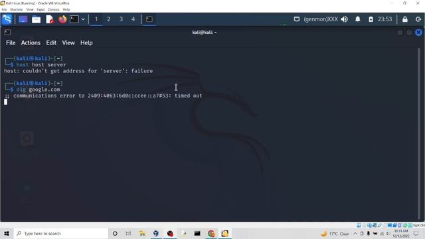Viewport: 425px width, 239px height.
Task: Open VirtualBox Input menu
Action: coord(41,9)
